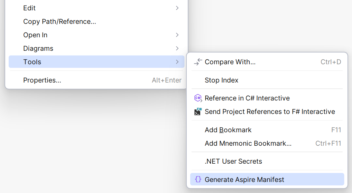Click Generate Aspire Manifest
The height and width of the screenshot is (193, 352).
(244, 180)
